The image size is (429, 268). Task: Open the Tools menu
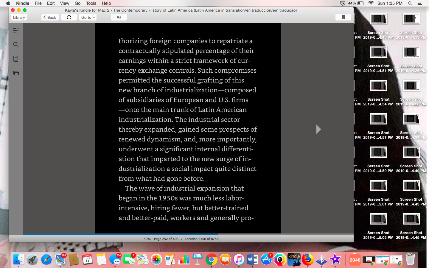91,3
